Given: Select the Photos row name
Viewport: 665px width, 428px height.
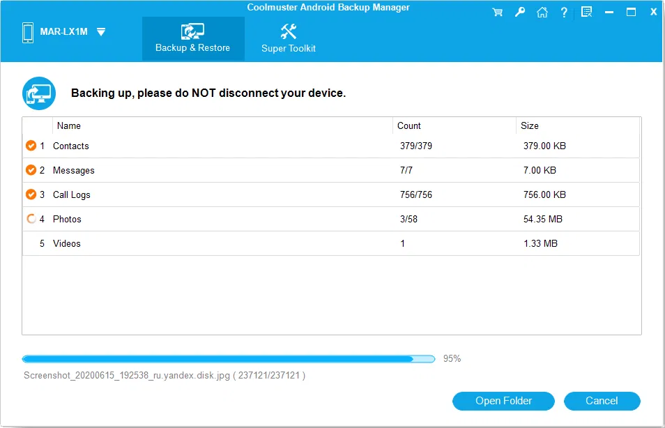Looking at the screenshot, I should pos(67,220).
